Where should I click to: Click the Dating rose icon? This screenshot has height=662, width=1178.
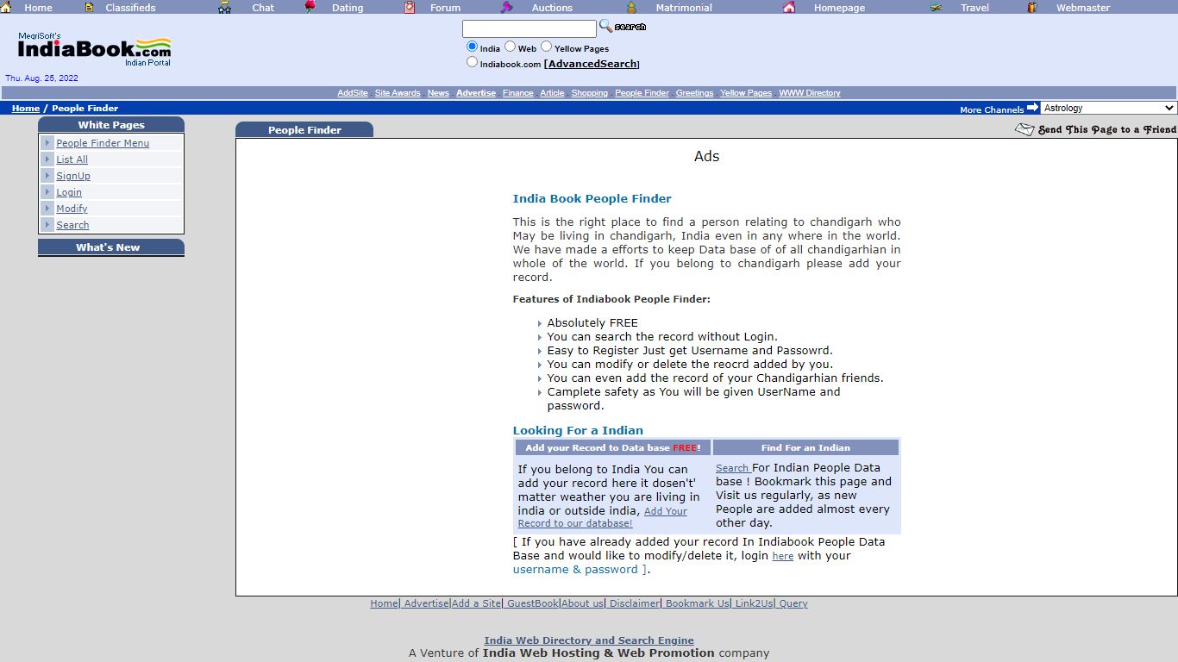point(310,7)
